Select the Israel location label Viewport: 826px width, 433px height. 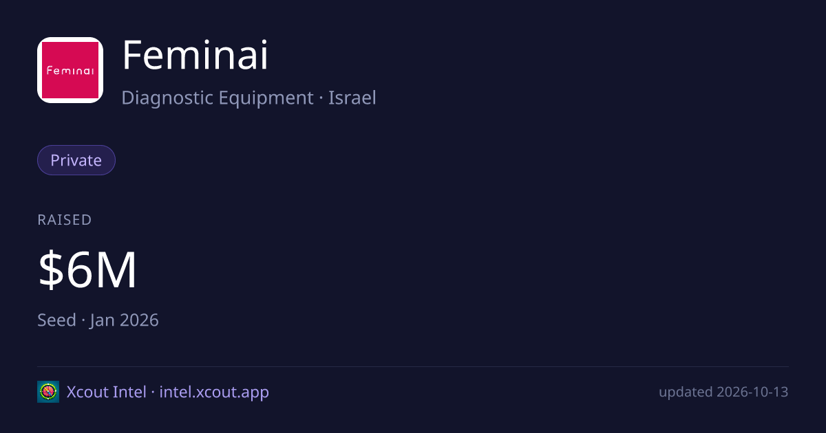(x=352, y=98)
